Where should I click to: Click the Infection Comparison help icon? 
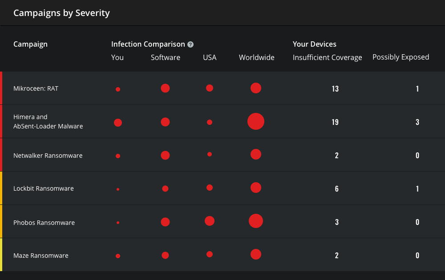(x=190, y=44)
